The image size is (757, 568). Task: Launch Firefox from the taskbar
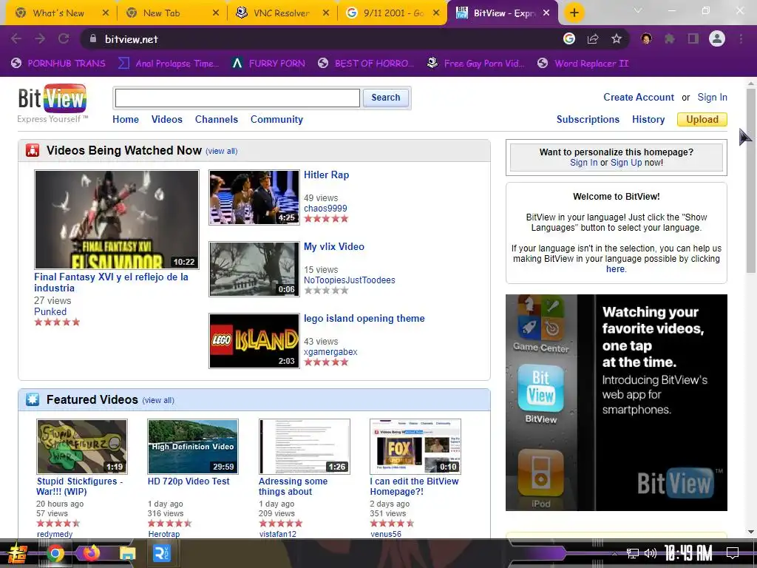tap(92, 552)
